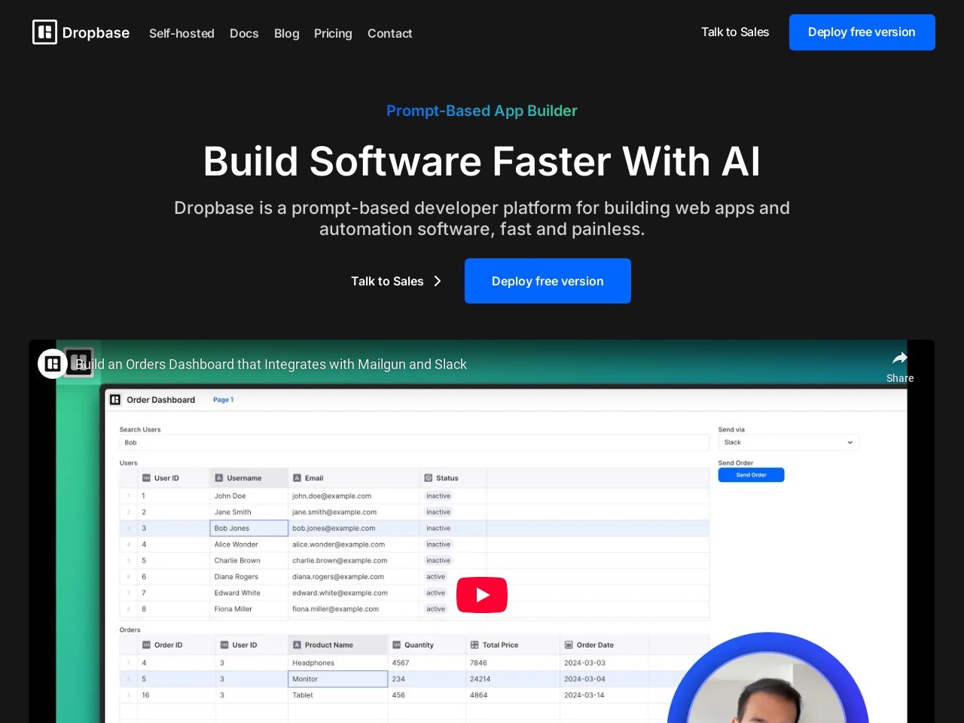Image resolution: width=964 pixels, height=723 pixels.
Task: View the Pricing page
Action: click(333, 33)
